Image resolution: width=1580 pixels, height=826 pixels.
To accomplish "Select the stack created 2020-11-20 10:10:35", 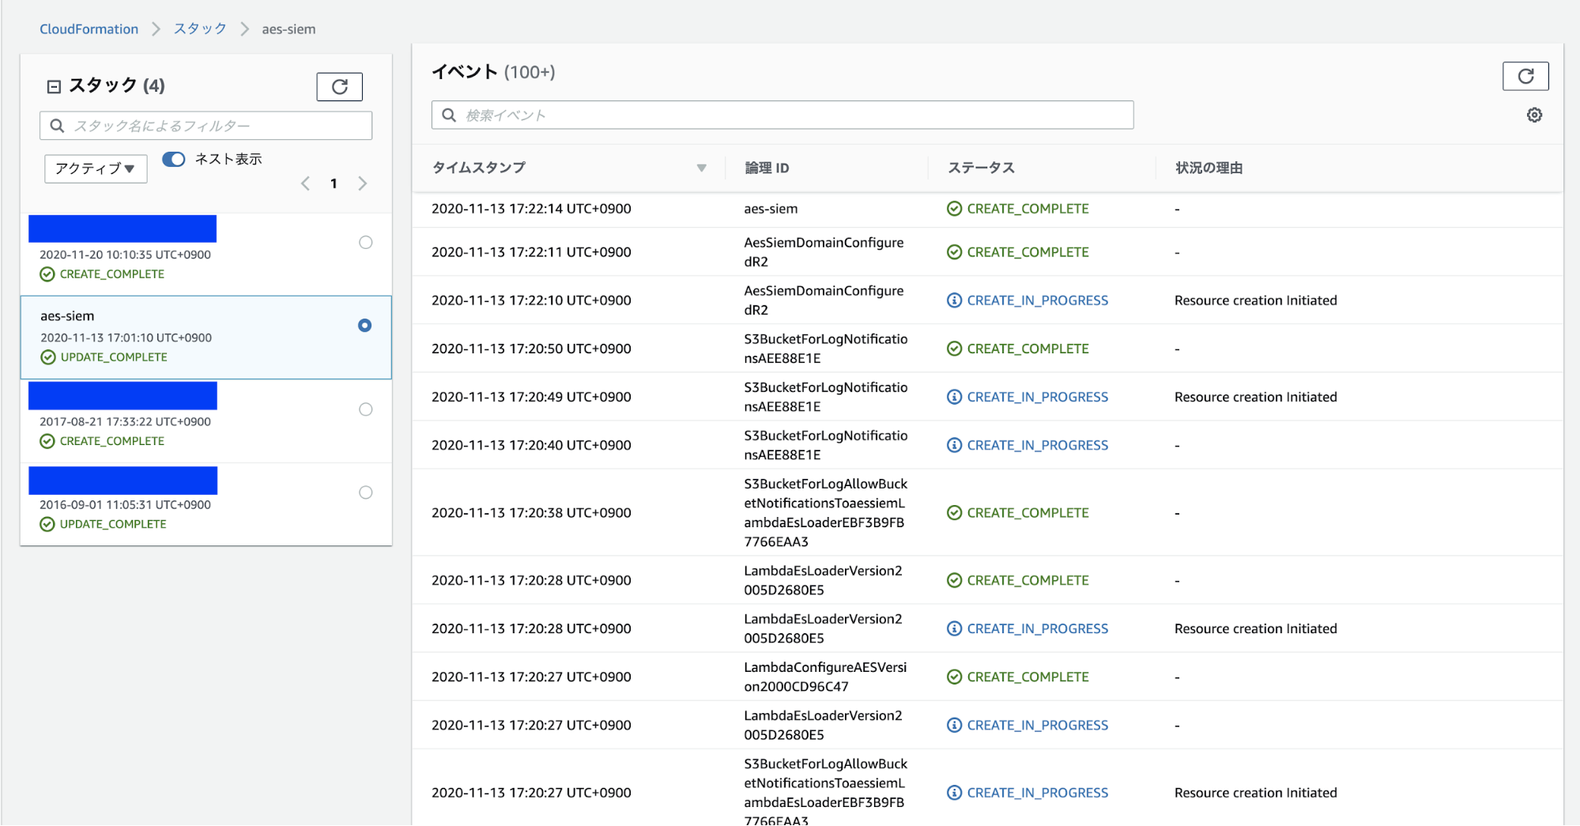I will [365, 243].
